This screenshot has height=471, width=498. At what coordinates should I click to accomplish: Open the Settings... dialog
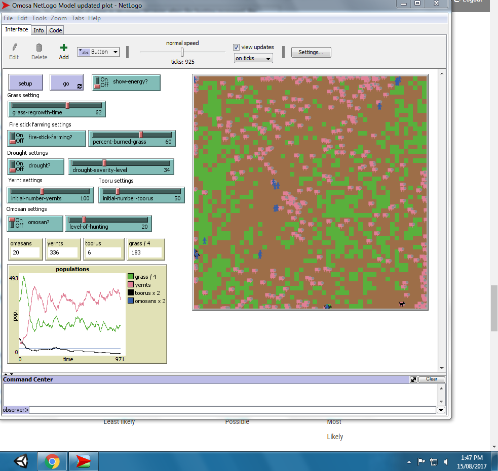coord(311,52)
